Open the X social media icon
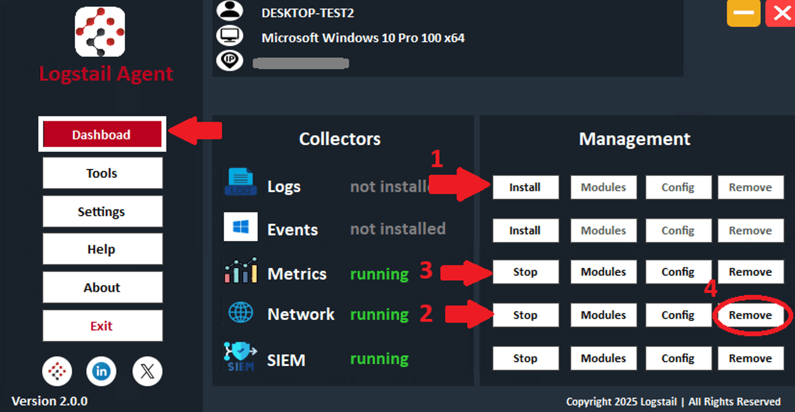Screen dimensions: 795x412 pyautogui.click(x=147, y=371)
